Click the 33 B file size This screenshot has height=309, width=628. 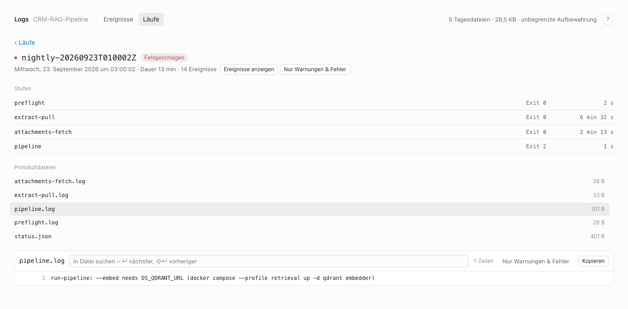(599, 195)
